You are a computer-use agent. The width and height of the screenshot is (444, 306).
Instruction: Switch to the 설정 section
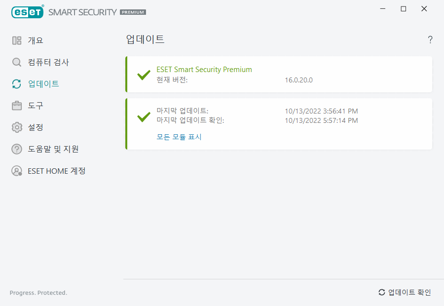36,127
